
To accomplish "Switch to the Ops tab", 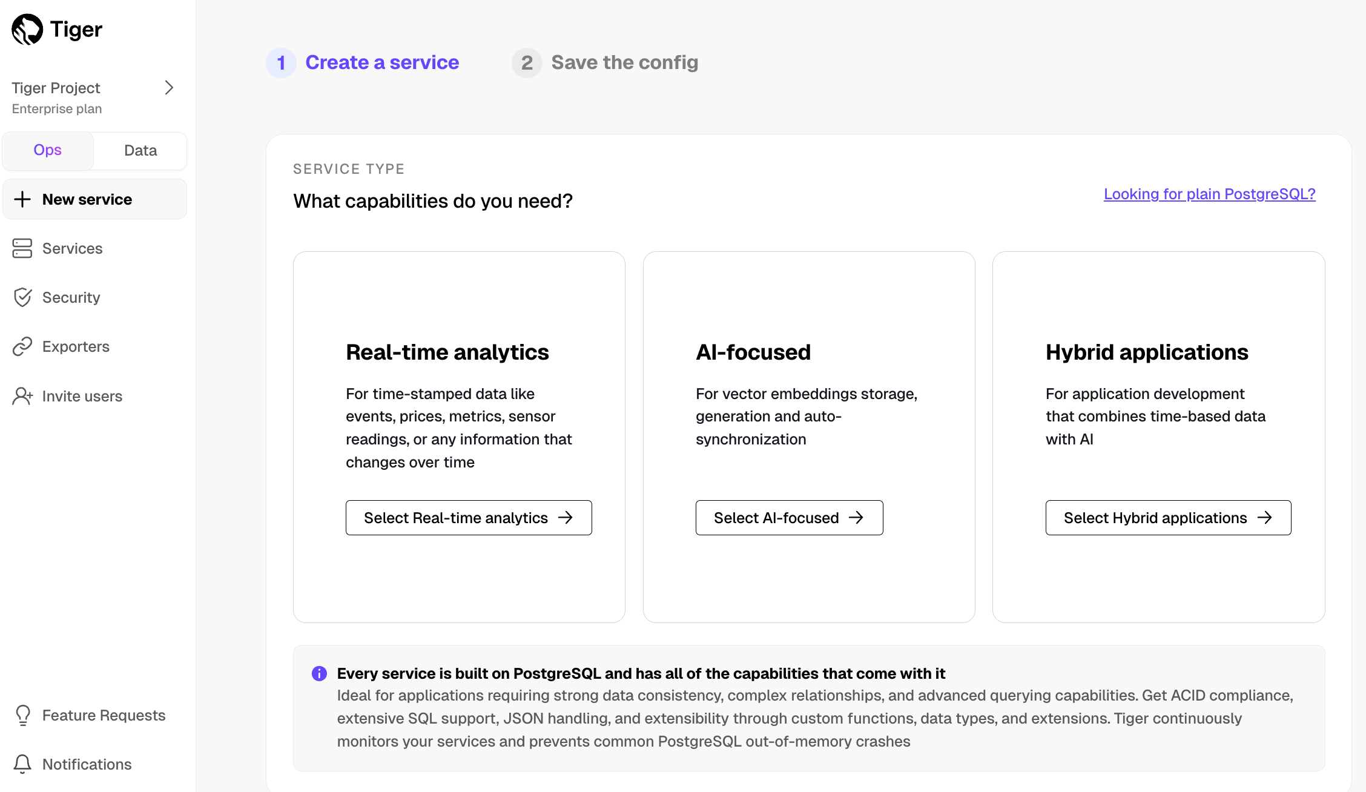I will click(48, 150).
